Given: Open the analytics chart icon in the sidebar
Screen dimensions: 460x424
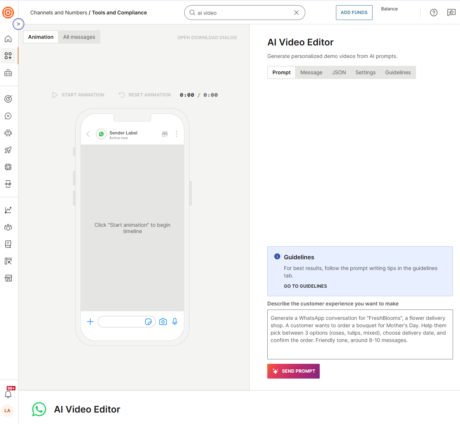Looking at the screenshot, I should (x=8, y=209).
